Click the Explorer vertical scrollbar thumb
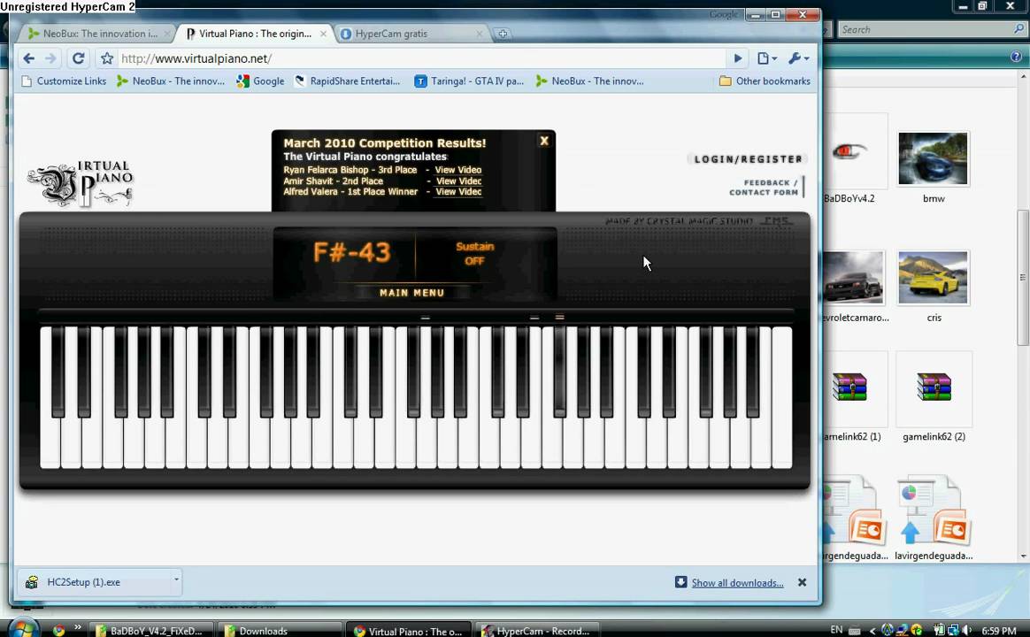Image resolution: width=1030 pixels, height=637 pixels. [x=1023, y=277]
